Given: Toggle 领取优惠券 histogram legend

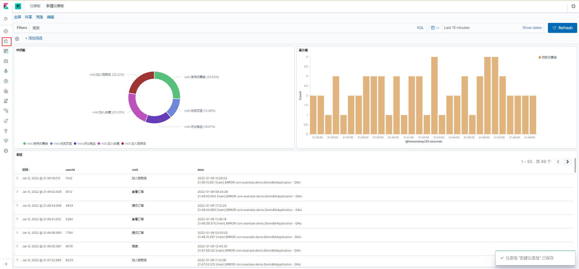Looking at the screenshot, I should point(548,58).
